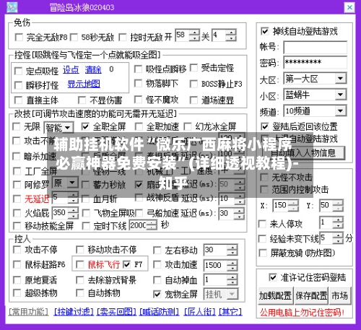The image size is (361, 330).
Task: Click the 清除 link
Action: [x=93, y=69]
